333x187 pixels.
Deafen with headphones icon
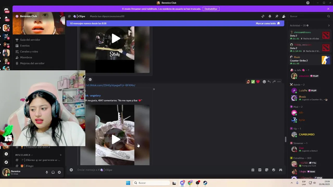pyautogui.click(x=53, y=172)
